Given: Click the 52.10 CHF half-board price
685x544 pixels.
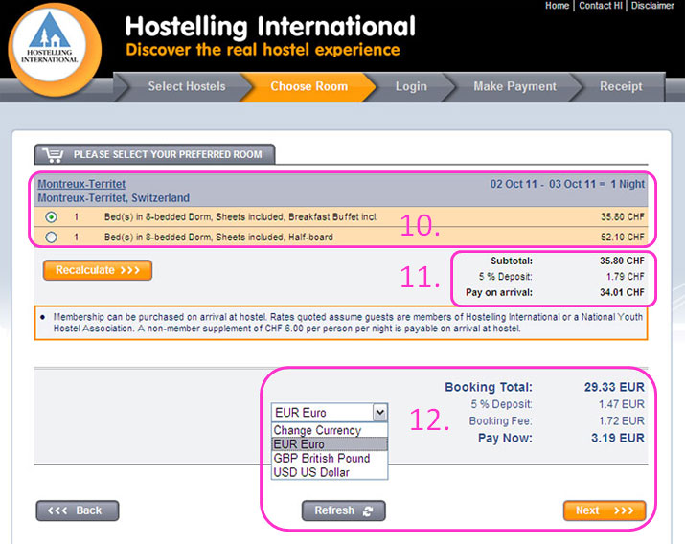Looking at the screenshot, I should tap(622, 238).
